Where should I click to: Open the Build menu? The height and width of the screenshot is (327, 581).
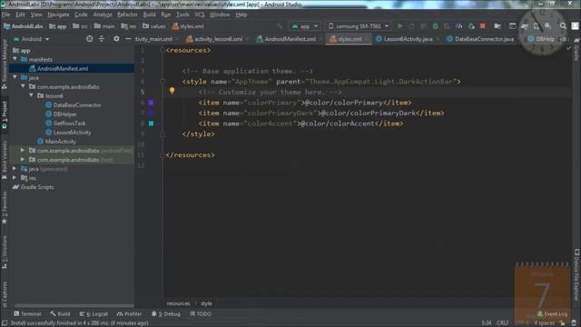[149, 15]
